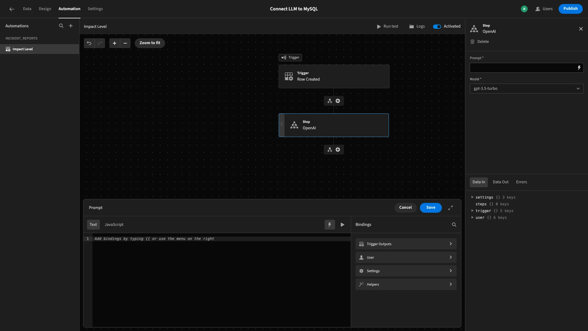Image resolution: width=588 pixels, height=331 pixels.
Task: Toggle the bindings lightning button in editor
Action: click(330, 225)
